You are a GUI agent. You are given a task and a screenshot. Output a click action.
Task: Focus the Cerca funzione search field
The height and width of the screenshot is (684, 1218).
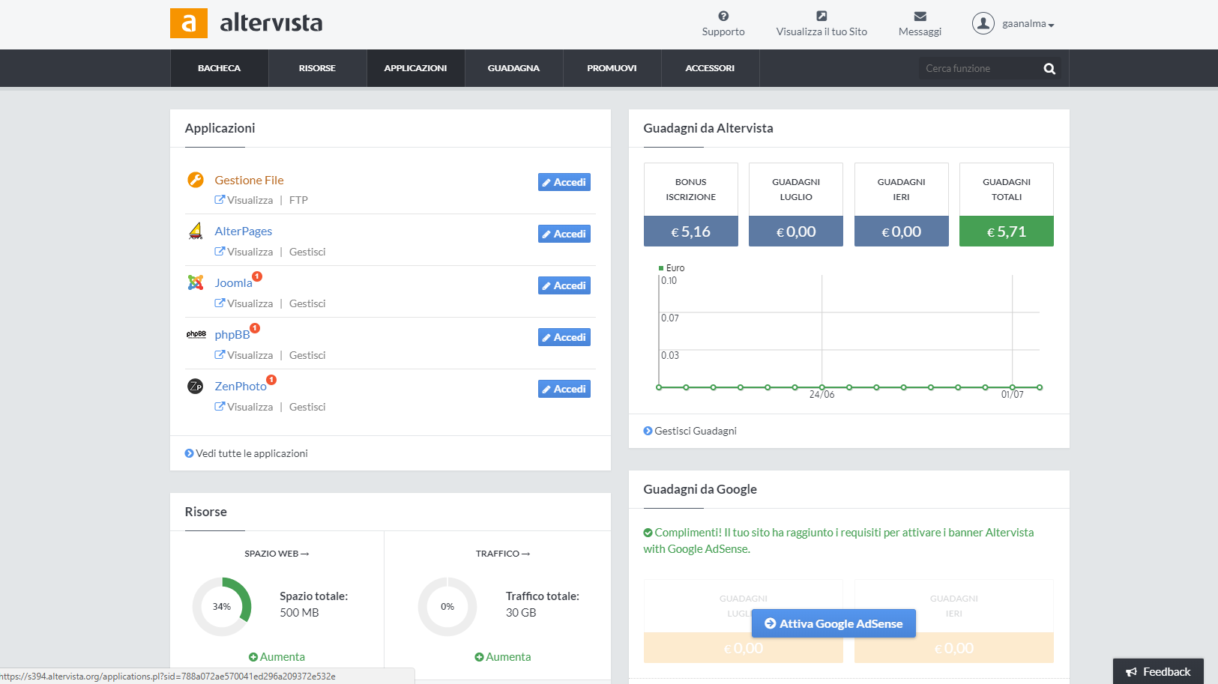(979, 68)
